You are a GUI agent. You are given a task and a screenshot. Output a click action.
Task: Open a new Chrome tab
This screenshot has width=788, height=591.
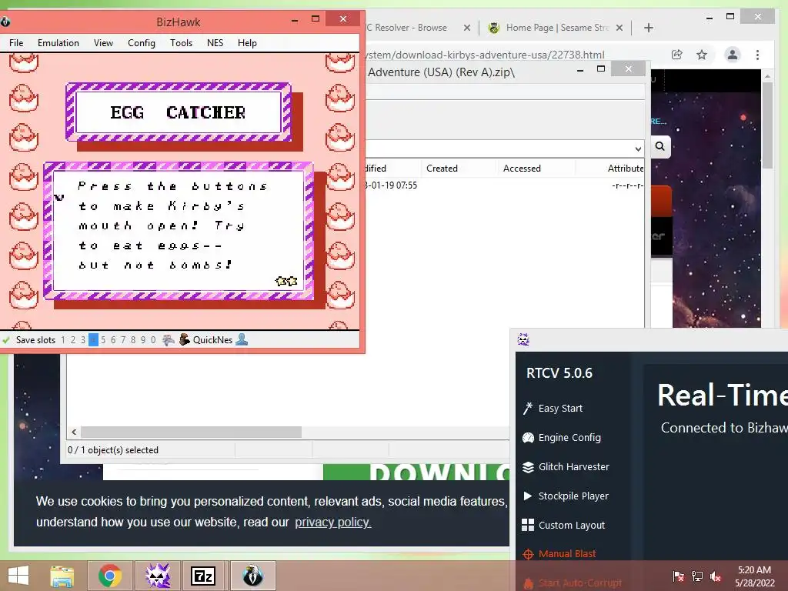(649, 28)
